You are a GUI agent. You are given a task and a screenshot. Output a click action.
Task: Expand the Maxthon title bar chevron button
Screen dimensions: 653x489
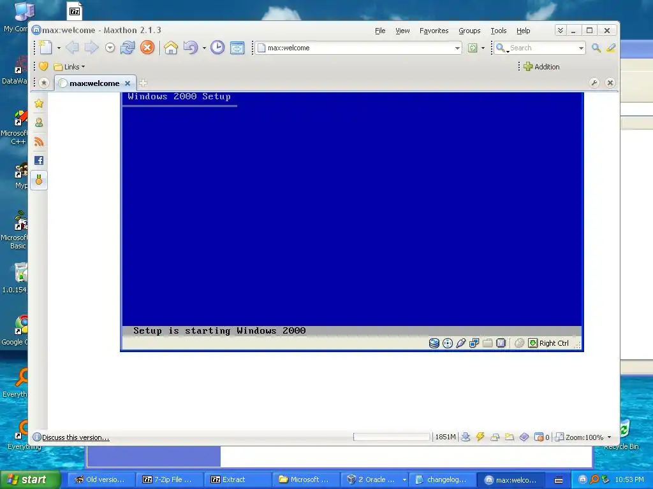tap(561, 31)
